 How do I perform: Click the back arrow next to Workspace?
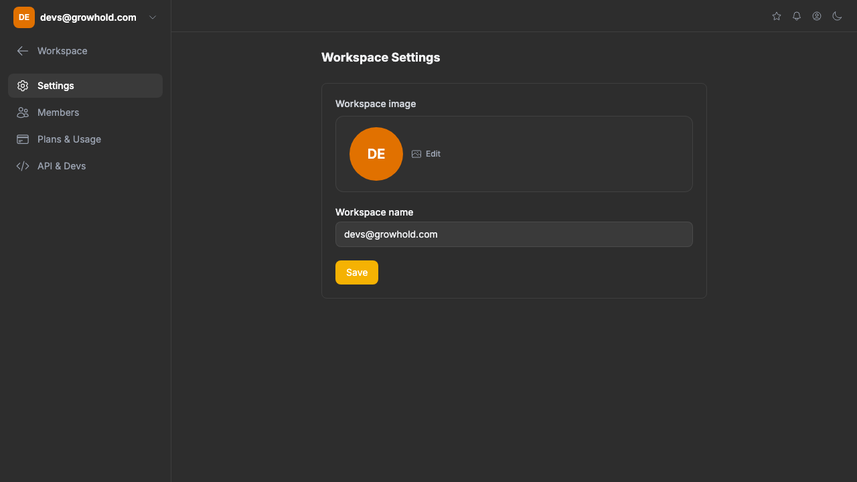[x=22, y=51]
